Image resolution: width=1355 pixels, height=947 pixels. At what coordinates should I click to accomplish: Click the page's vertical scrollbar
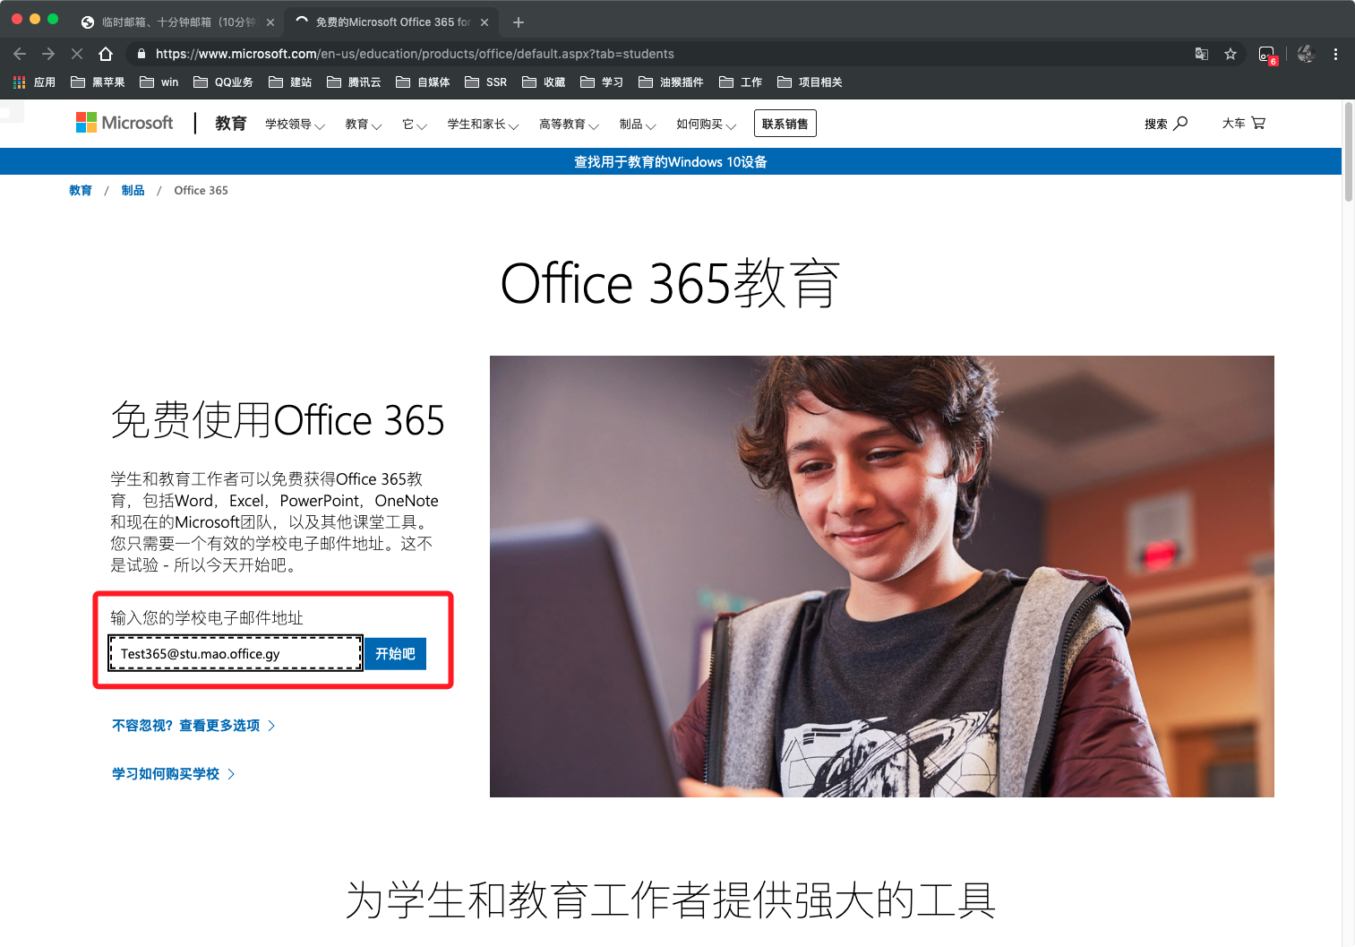coord(1349,152)
